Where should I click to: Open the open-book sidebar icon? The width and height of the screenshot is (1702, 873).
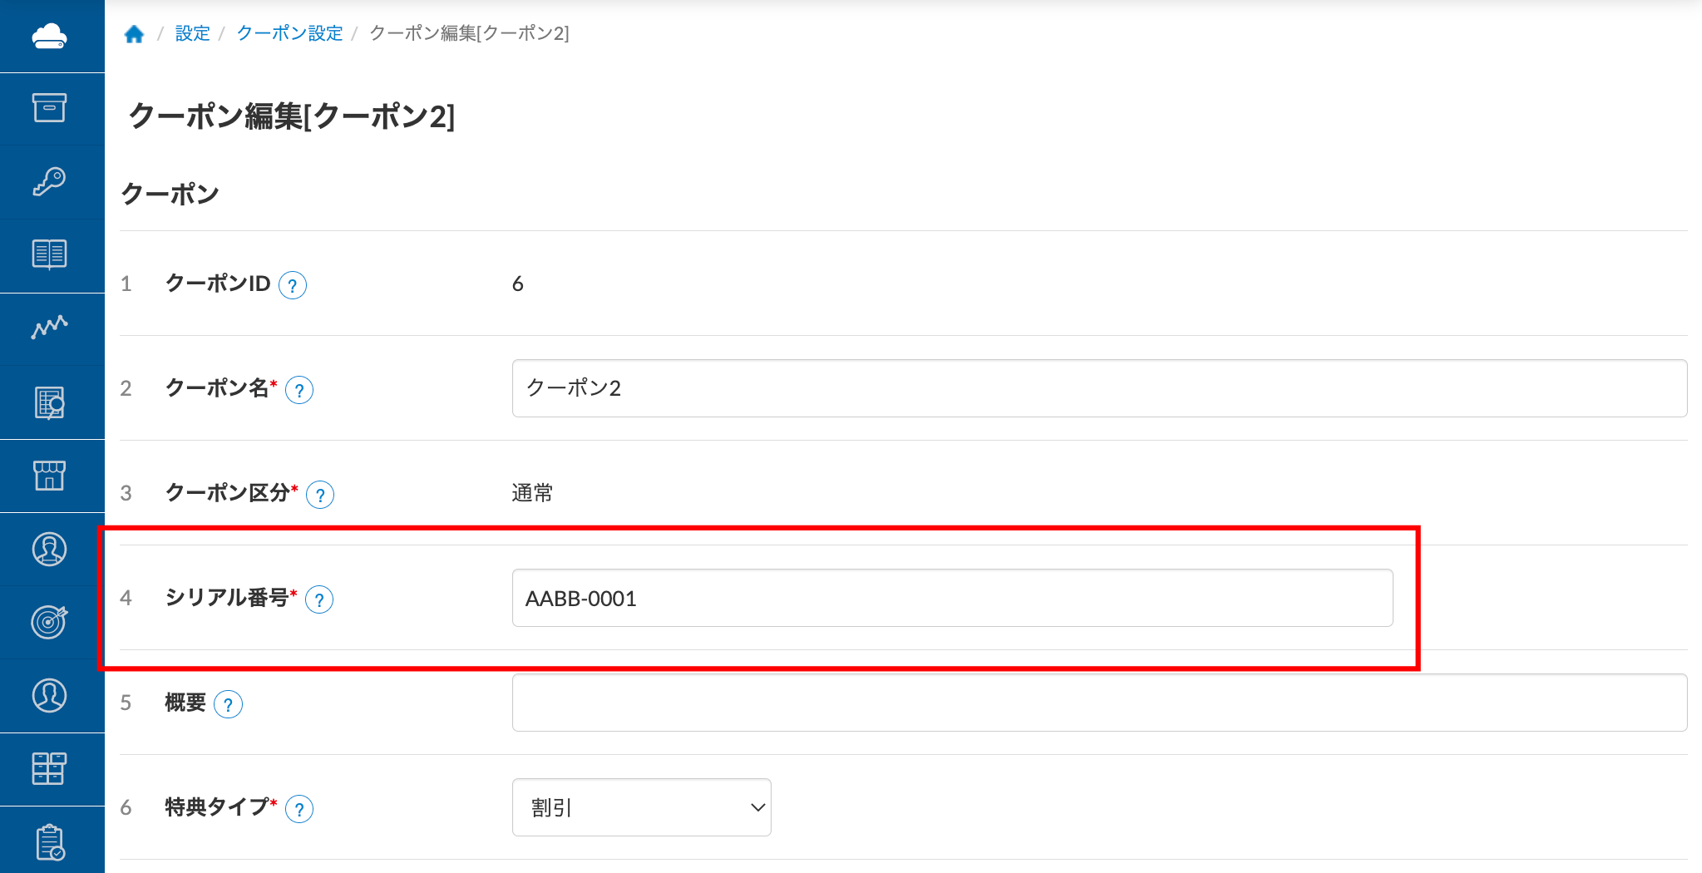pyautogui.click(x=49, y=254)
